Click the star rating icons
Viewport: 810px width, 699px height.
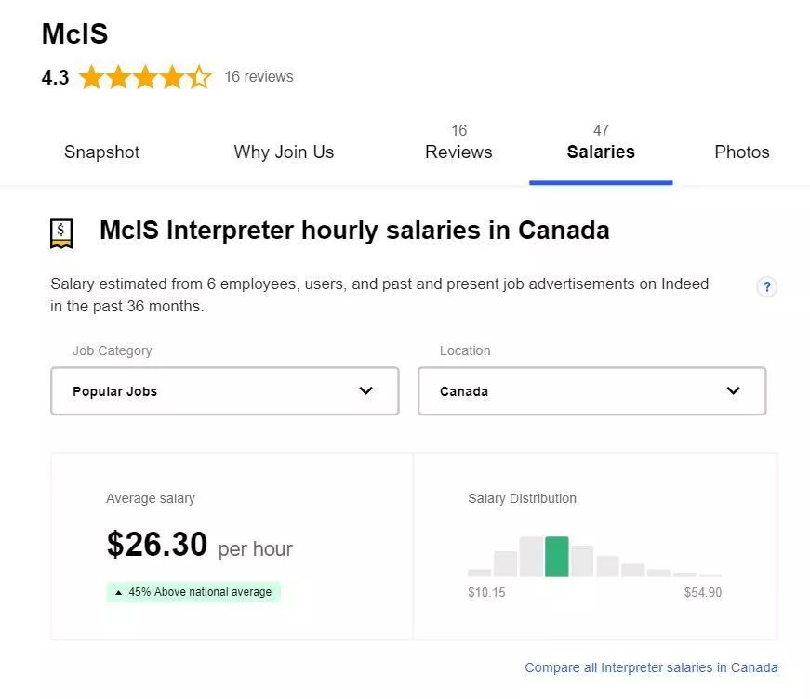145,77
